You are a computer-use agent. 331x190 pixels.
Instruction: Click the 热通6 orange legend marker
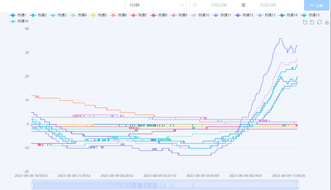click(113, 15)
